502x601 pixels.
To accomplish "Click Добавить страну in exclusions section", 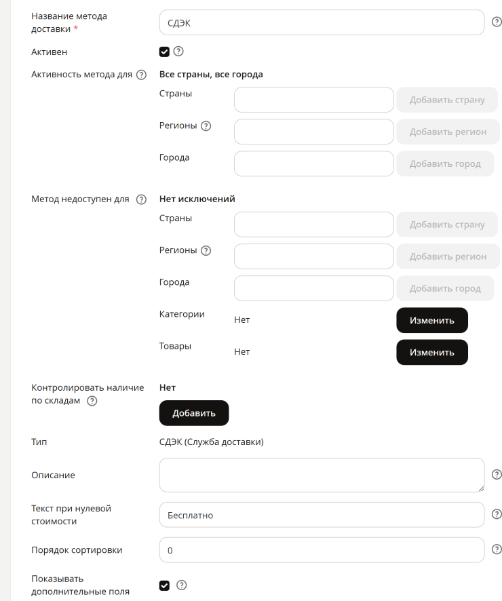I will 447,225.
